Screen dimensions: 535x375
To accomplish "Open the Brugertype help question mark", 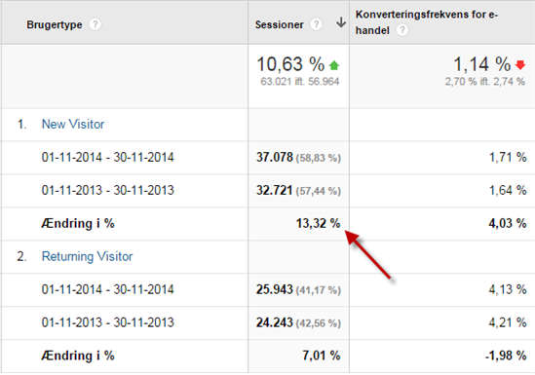I will (x=95, y=24).
